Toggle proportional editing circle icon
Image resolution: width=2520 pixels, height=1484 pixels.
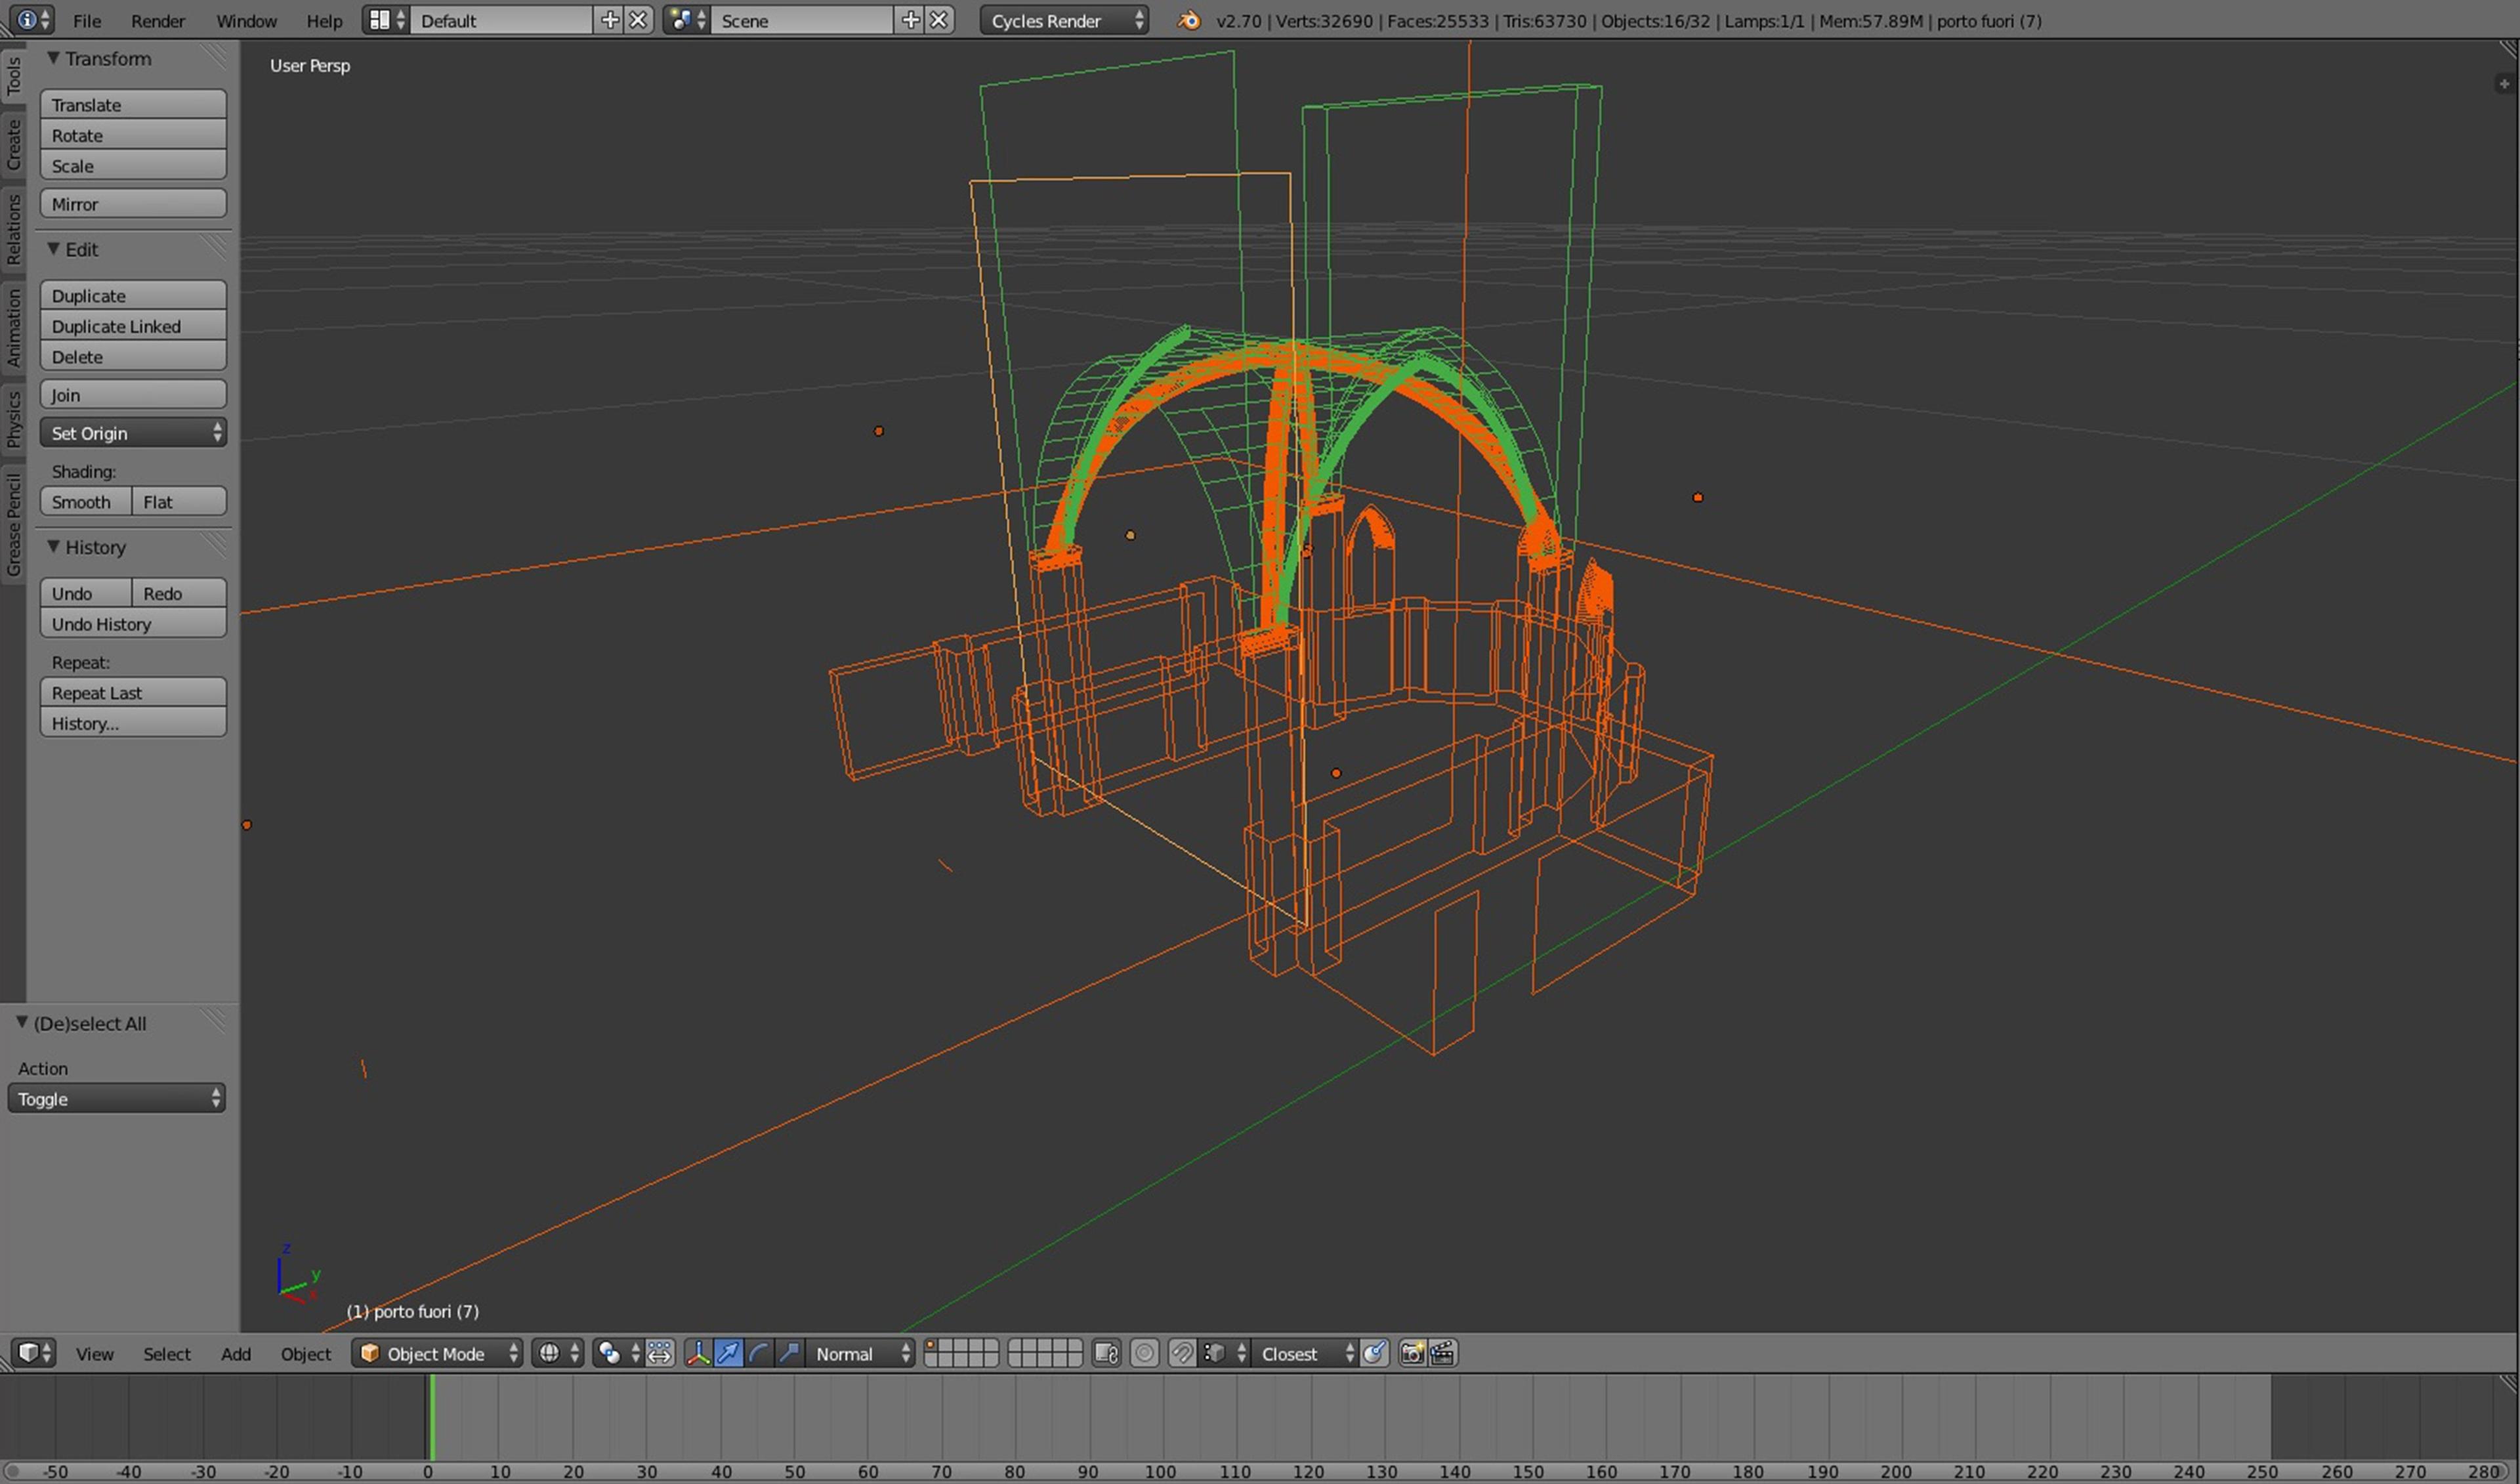pyautogui.click(x=1144, y=1353)
